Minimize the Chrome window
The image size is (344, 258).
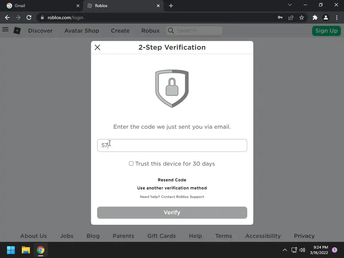pyautogui.click(x=305, y=5)
